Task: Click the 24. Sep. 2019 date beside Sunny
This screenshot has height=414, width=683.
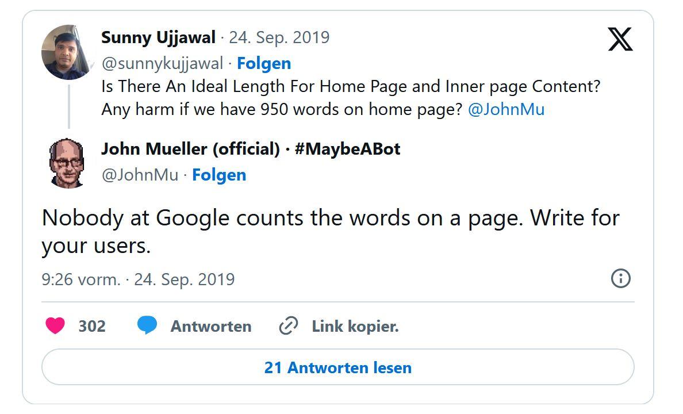Action: click(x=279, y=37)
